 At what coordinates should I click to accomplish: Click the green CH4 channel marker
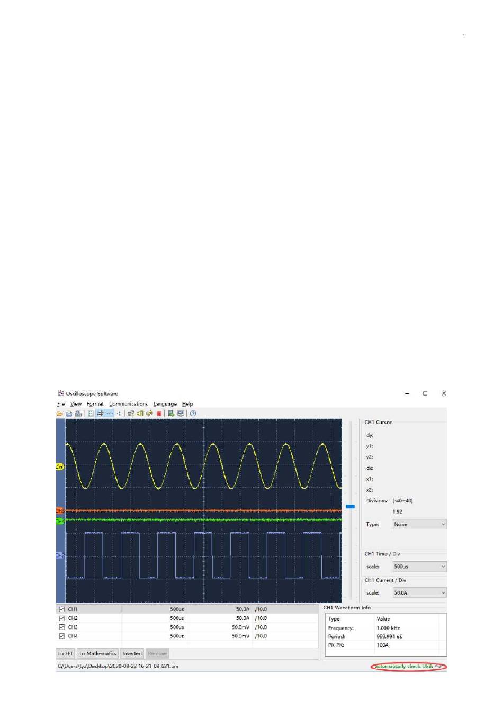click(x=60, y=522)
